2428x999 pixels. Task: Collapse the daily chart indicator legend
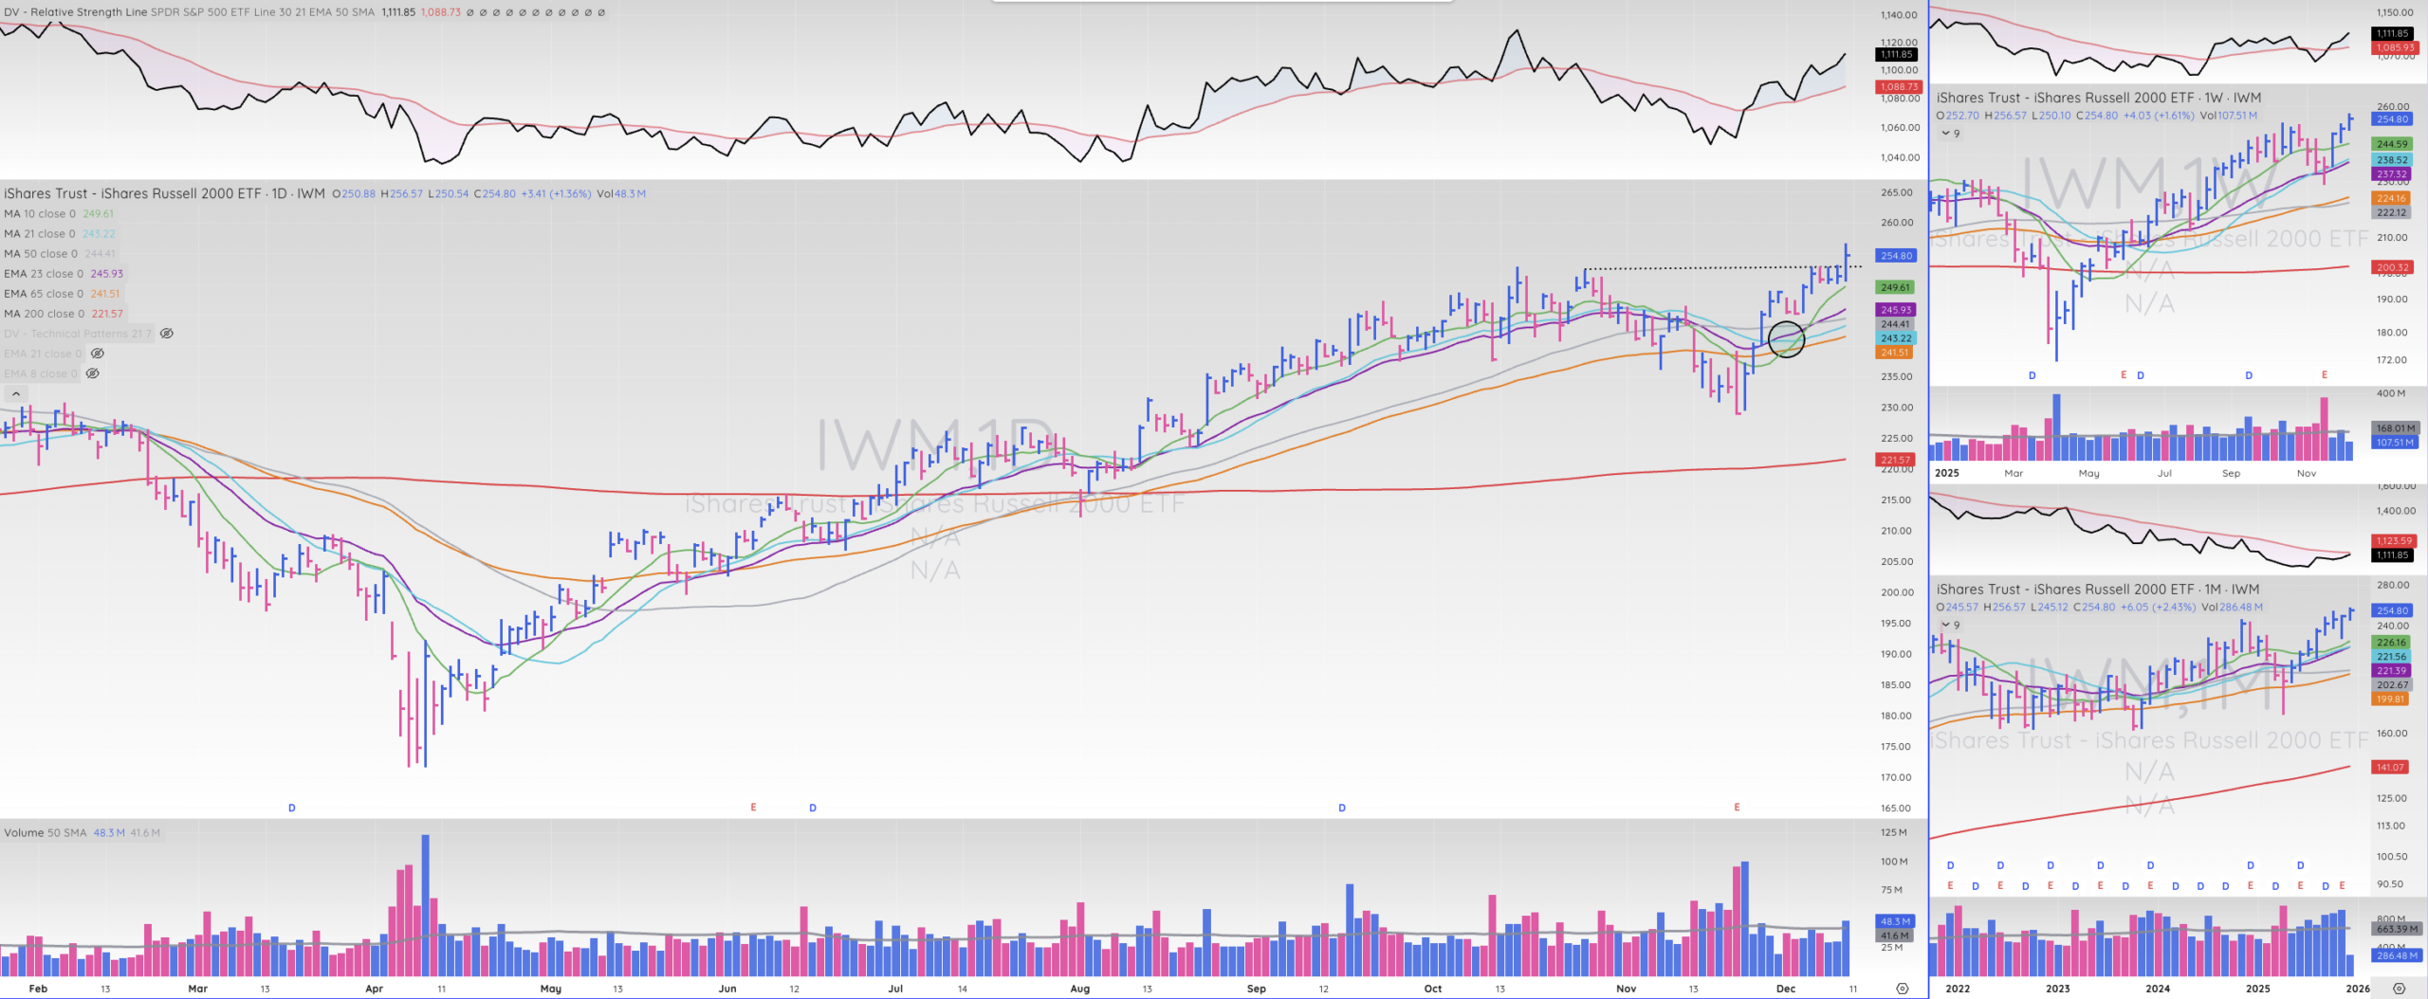16,393
